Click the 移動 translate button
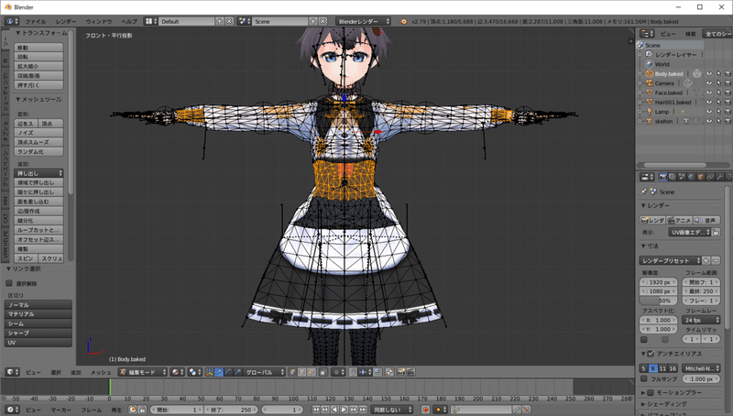733x416 pixels. [39, 48]
